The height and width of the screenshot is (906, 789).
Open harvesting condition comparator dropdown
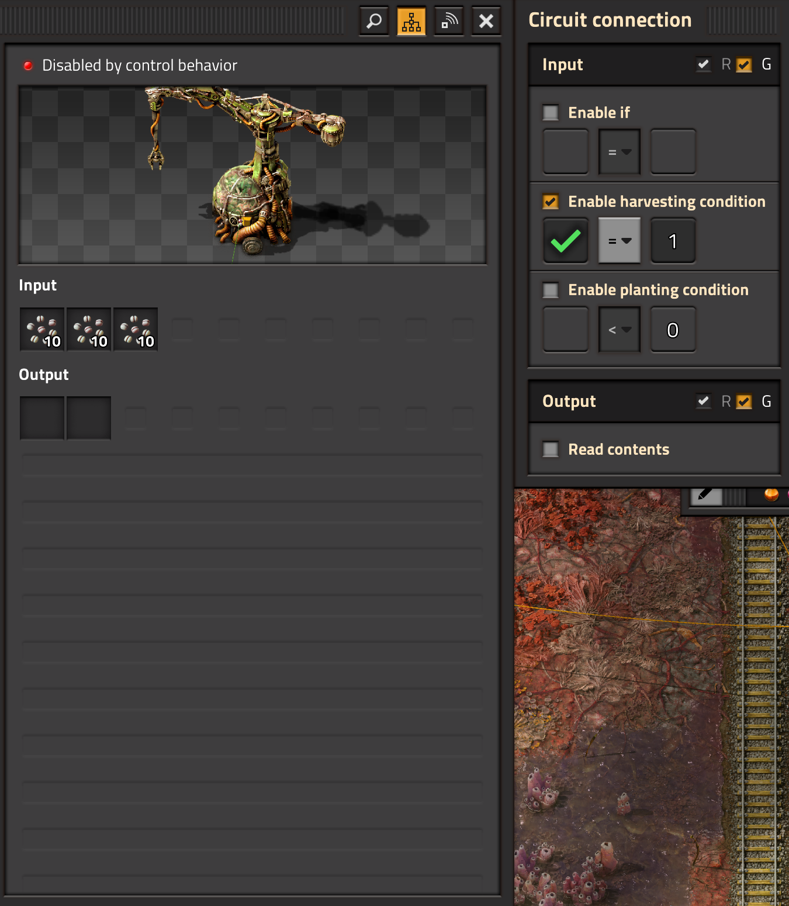[620, 241]
